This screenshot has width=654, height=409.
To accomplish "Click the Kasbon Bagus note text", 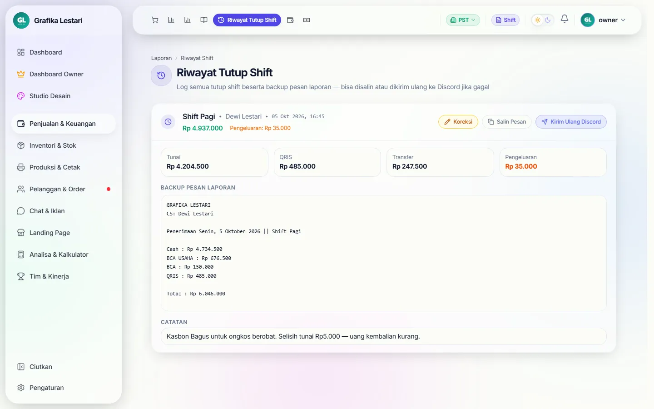I will pyautogui.click(x=293, y=336).
